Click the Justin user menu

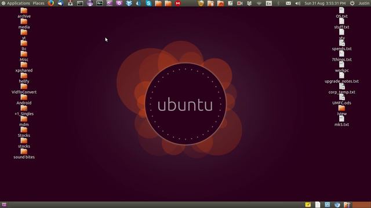coord(364,3)
